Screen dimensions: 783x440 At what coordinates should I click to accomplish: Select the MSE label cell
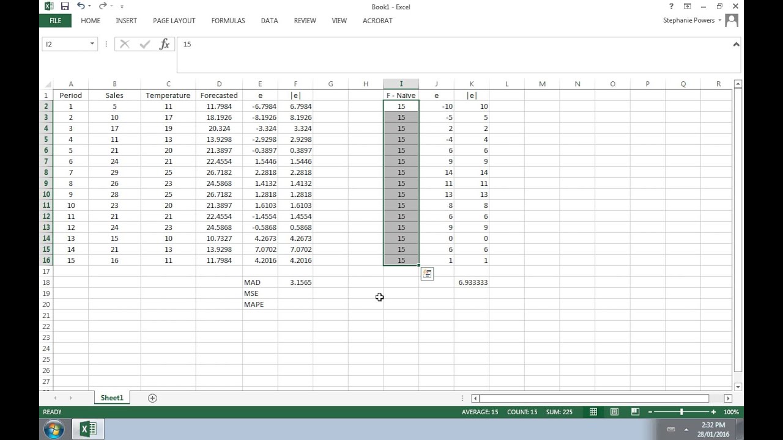[260, 293]
